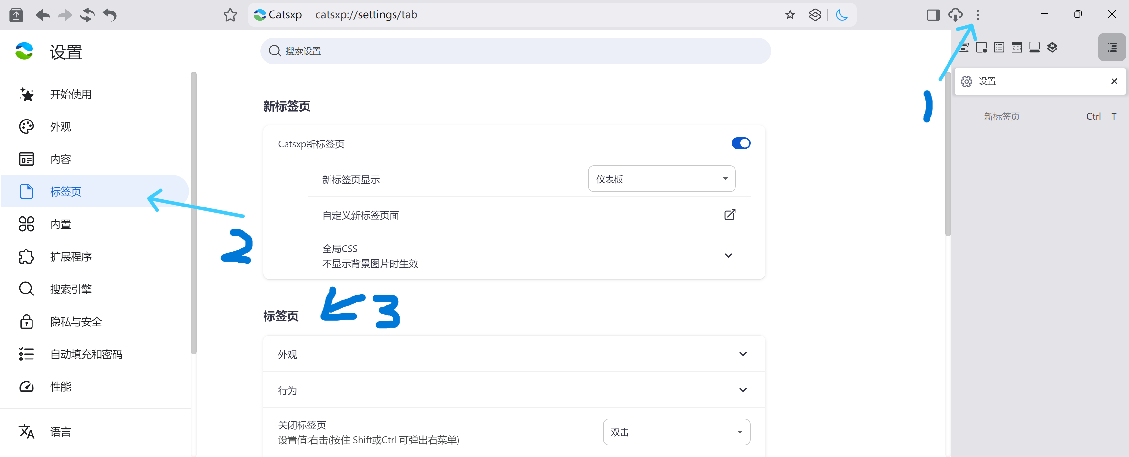Click the layered diamond icon in address bar
The image size is (1129, 457).
tap(815, 15)
